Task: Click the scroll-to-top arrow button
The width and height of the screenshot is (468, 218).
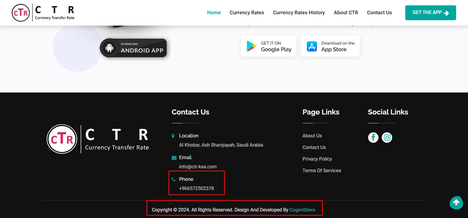Action: [x=456, y=203]
